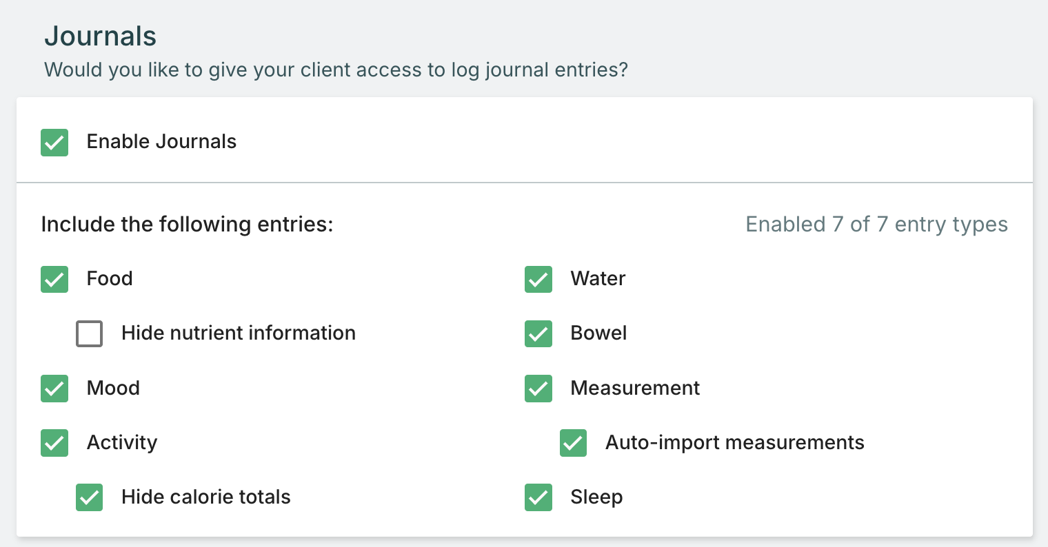Click the 'Enable Journals' label text

click(x=161, y=142)
